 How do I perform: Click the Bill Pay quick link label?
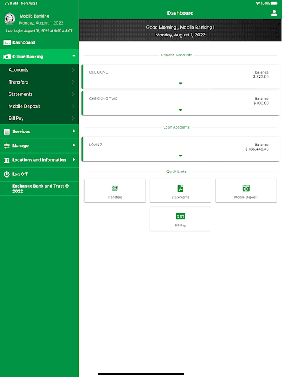coord(180,225)
